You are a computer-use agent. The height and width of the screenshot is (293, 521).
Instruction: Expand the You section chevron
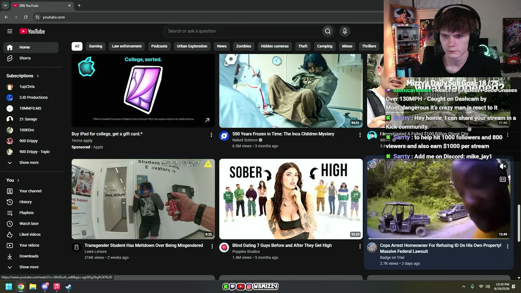(18, 180)
